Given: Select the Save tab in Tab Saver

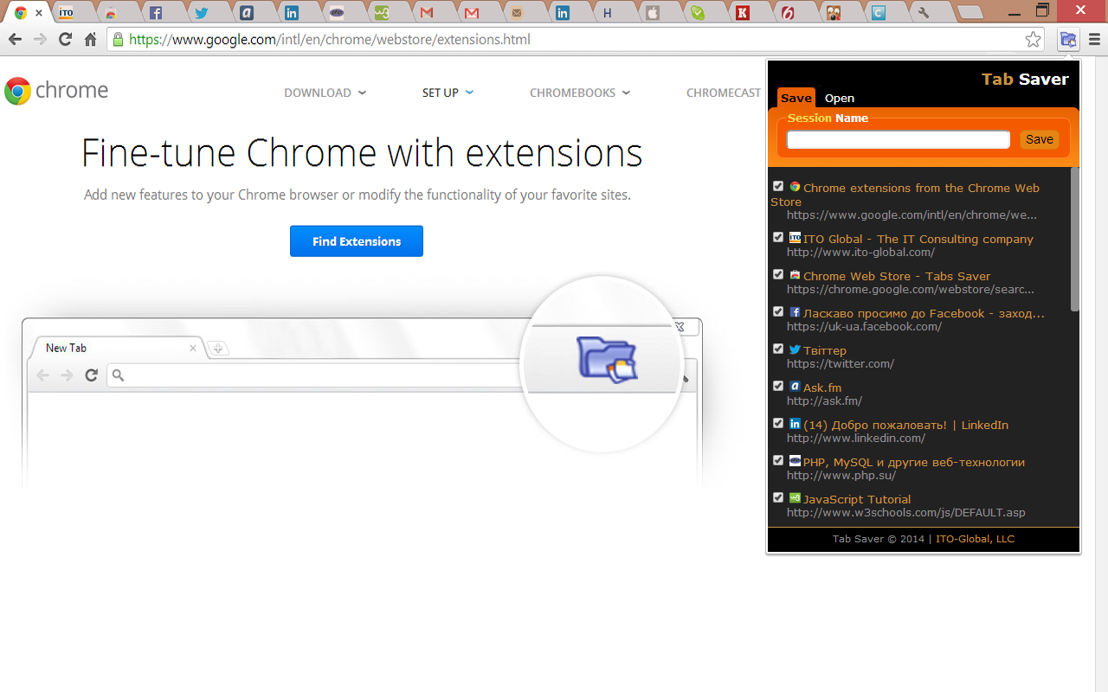Looking at the screenshot, I should tap(796, 98).
